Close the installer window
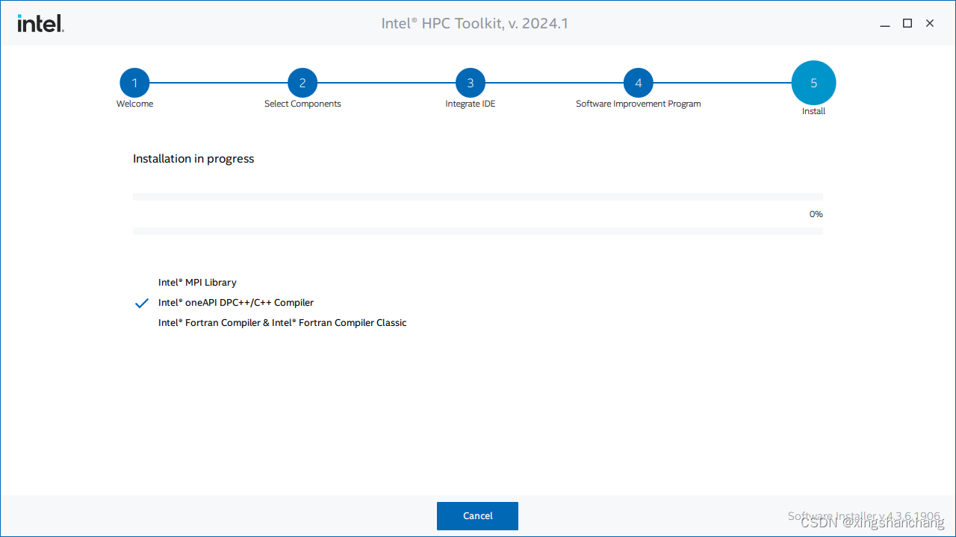This screenshot has width=956, height=537. click(930, 24)
